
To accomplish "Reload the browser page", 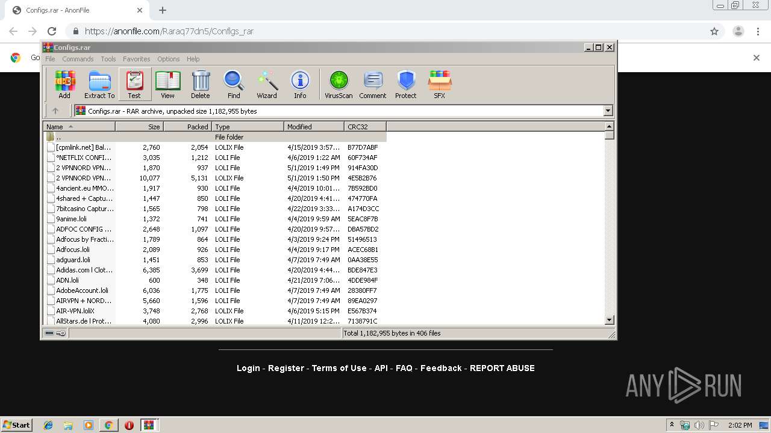I will (52, 31).
